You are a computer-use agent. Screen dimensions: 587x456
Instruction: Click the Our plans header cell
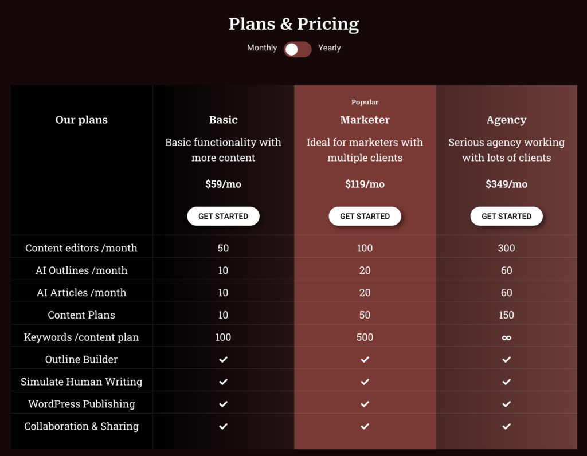[x=81, y=120]
